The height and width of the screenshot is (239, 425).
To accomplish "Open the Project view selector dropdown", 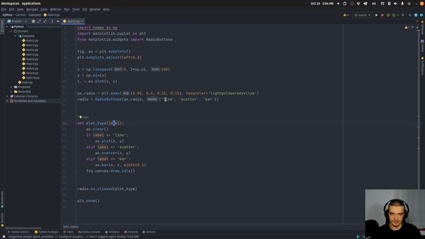I will point(17,21).
